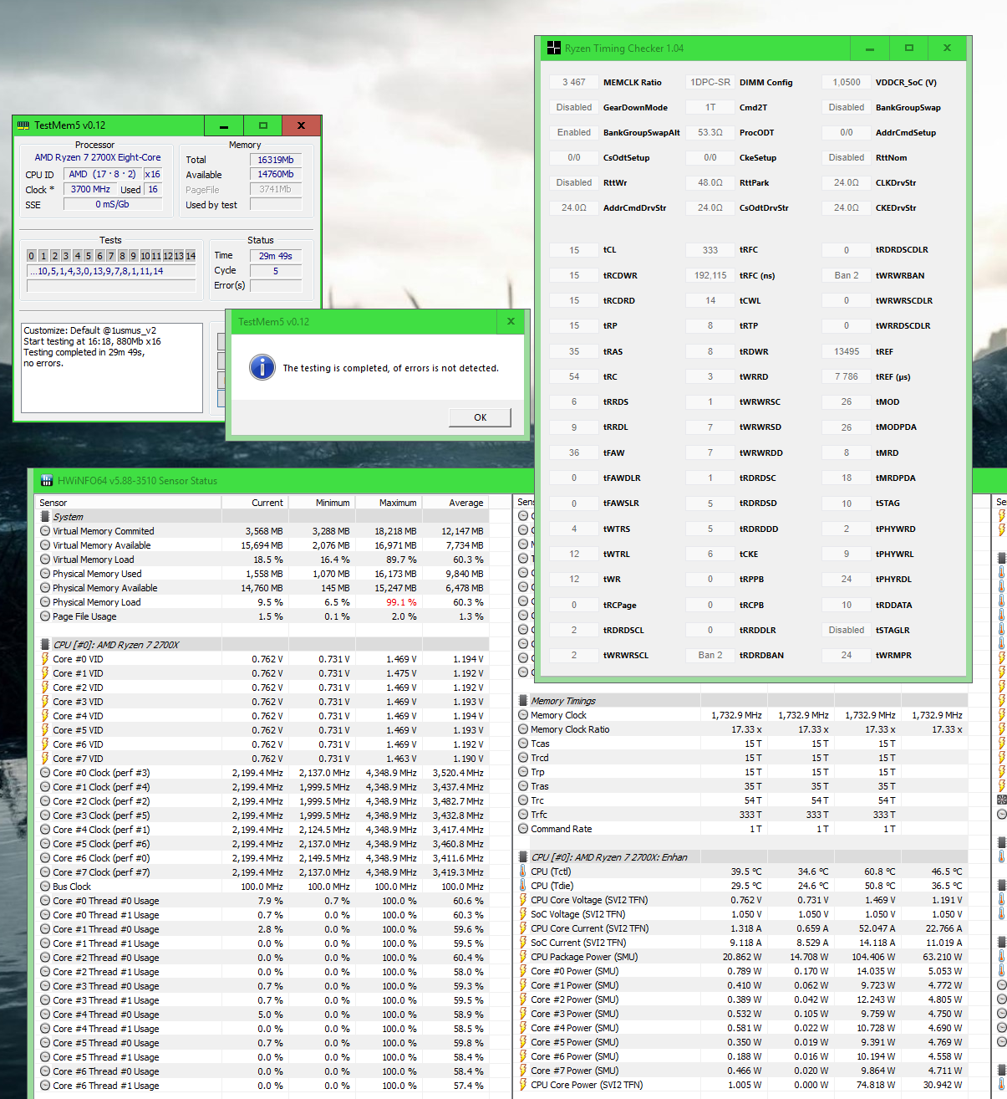Viewport: 1007px width, 1099px height.
Task: Click the CPU Core Voltage (SVI2 TFN) lightning icon
Action: [x=523, y=900]
